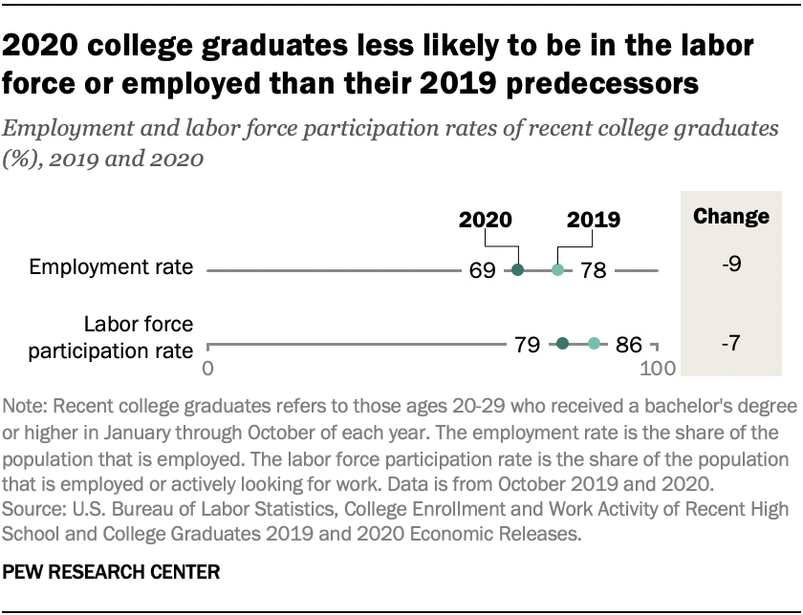The image size is (803, 615).
Task: Click the bold "2020" legend label
Action: 485,221
